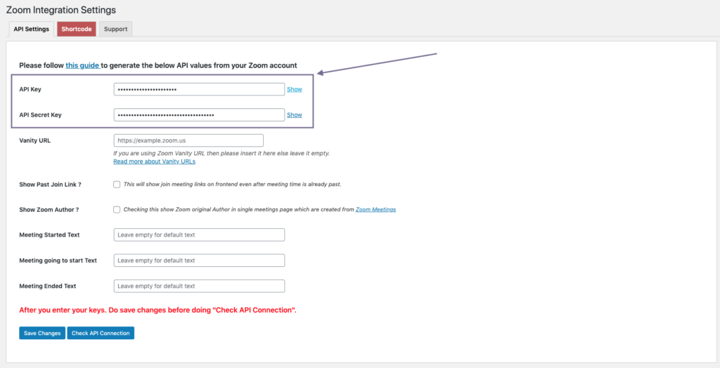Click the "Vanity URL" label
720x368 pixels.
coord(35,140)
